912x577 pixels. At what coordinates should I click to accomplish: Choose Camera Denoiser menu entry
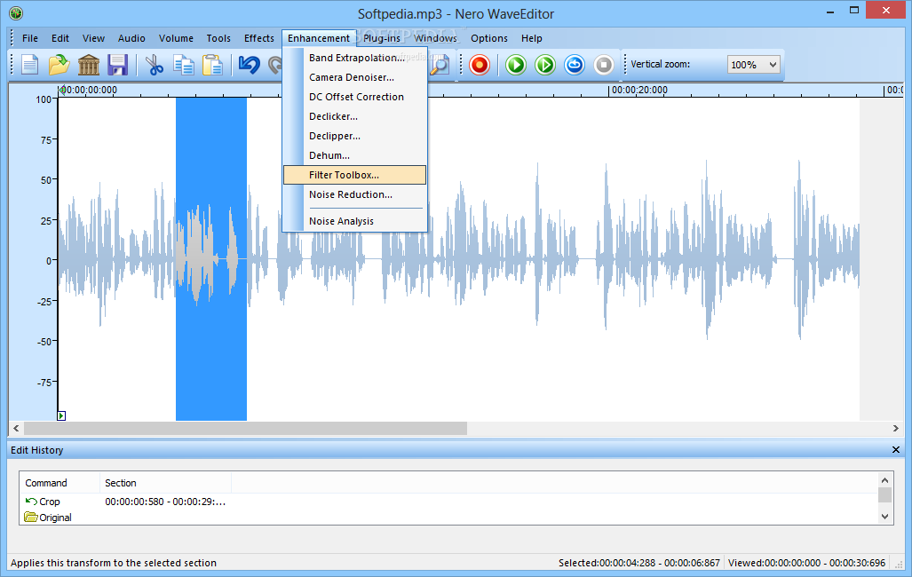point(355,77)
